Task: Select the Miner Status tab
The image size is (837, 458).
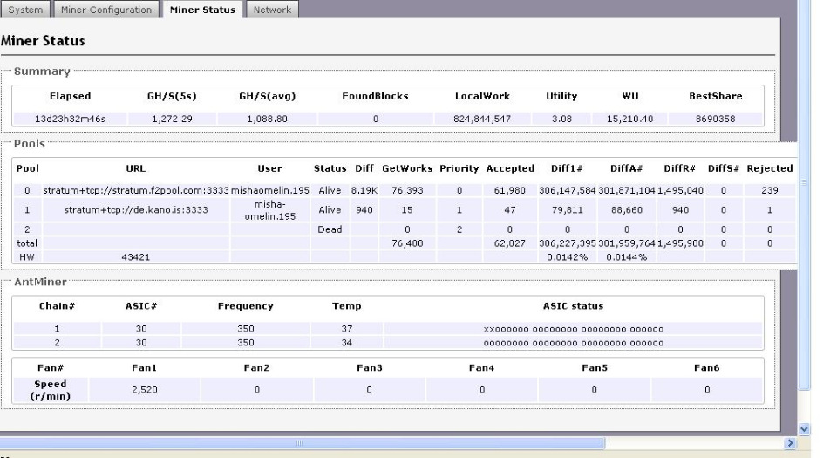Action: 202,10
